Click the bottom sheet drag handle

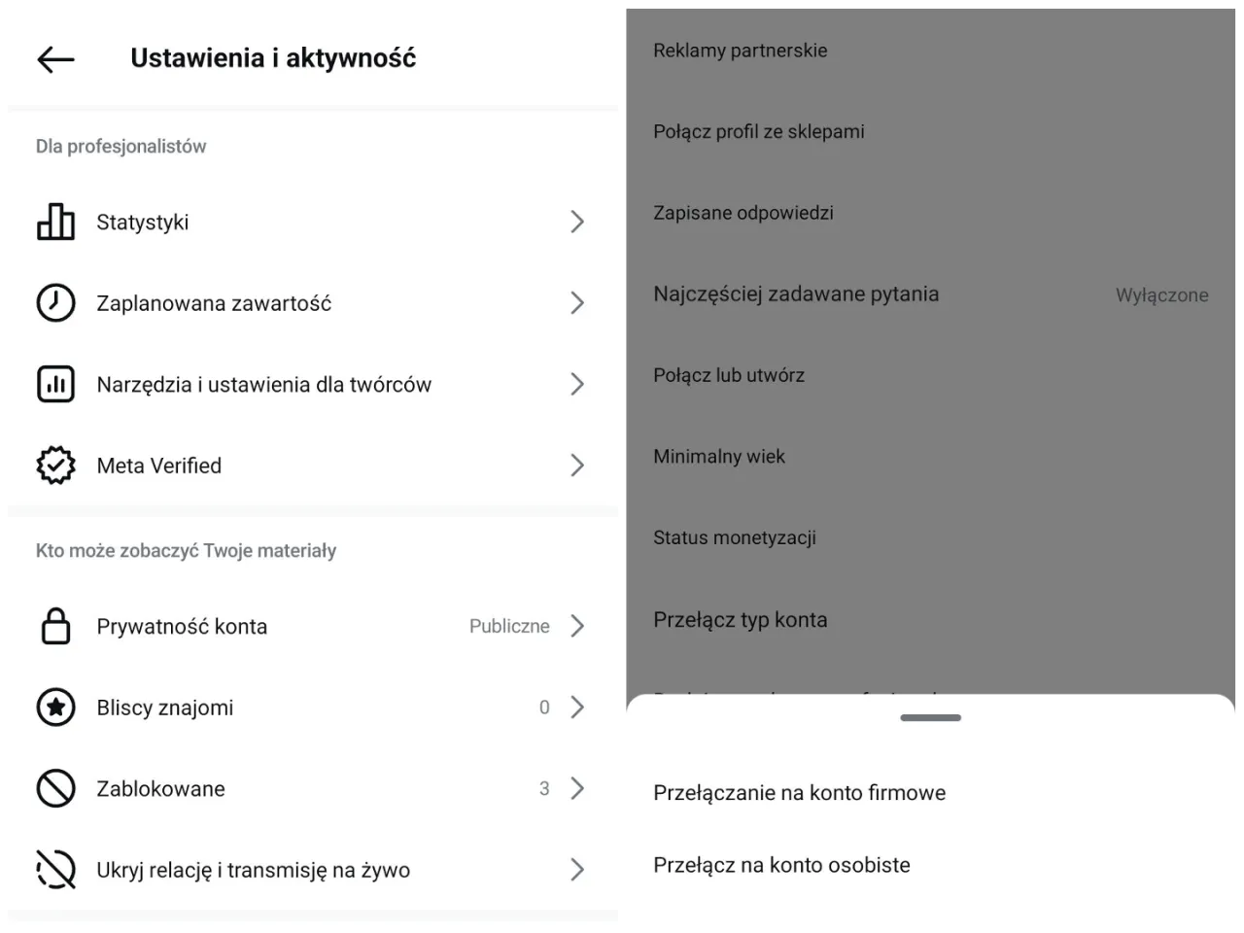[930, 718]
